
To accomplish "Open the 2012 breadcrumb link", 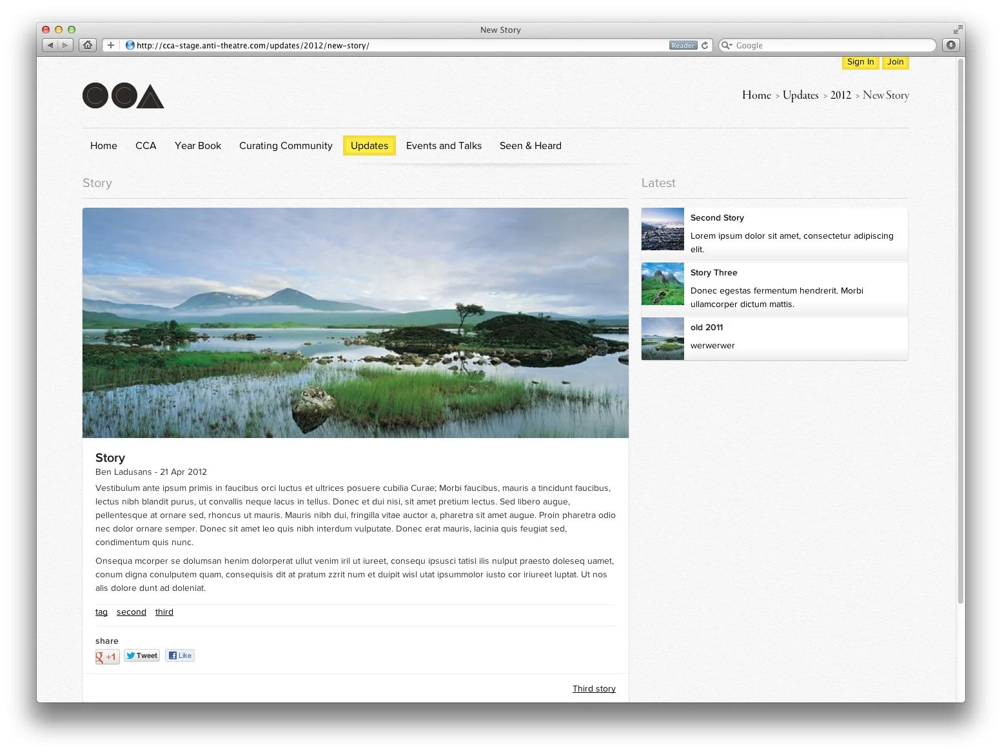I will [840, 95].
